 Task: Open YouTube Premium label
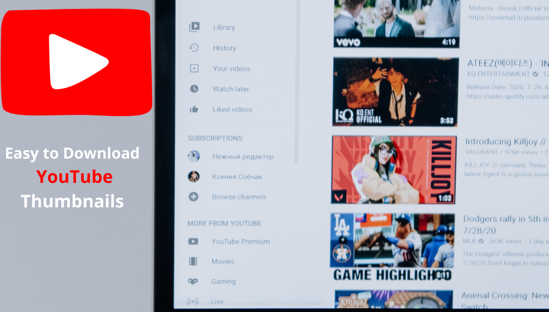[241, 242]
